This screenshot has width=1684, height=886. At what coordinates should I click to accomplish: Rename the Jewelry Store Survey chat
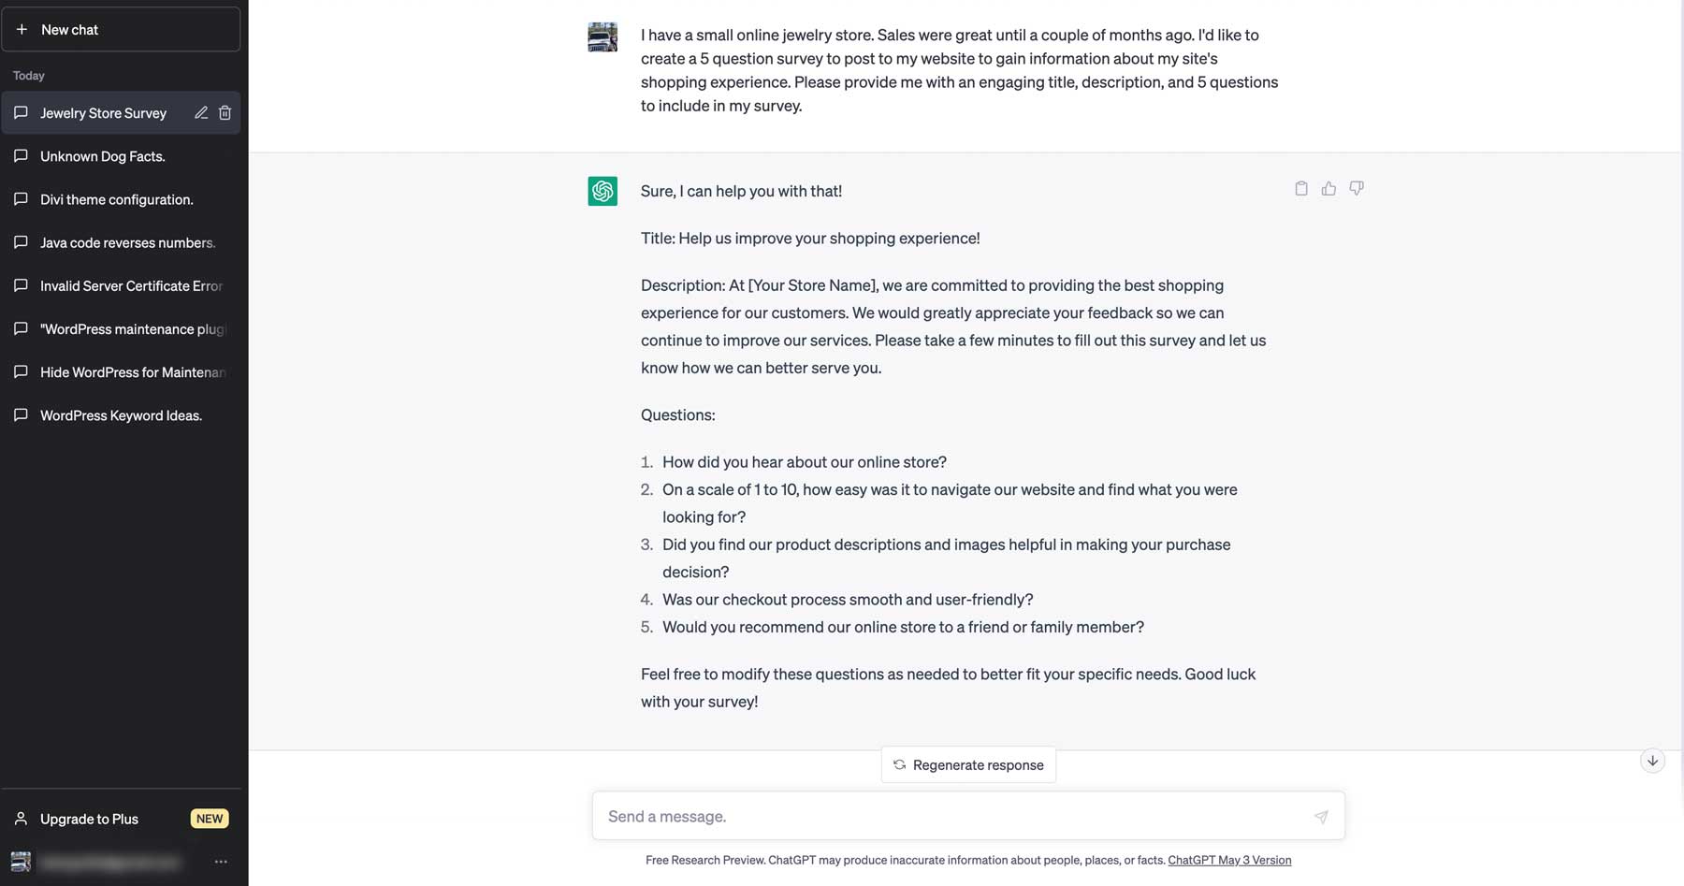point(200,112)
